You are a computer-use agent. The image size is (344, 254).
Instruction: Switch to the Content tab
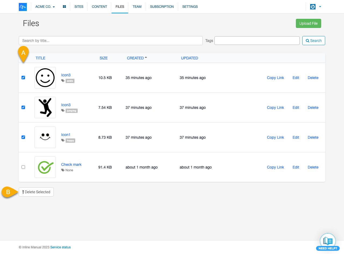click(x=99, y=7)
